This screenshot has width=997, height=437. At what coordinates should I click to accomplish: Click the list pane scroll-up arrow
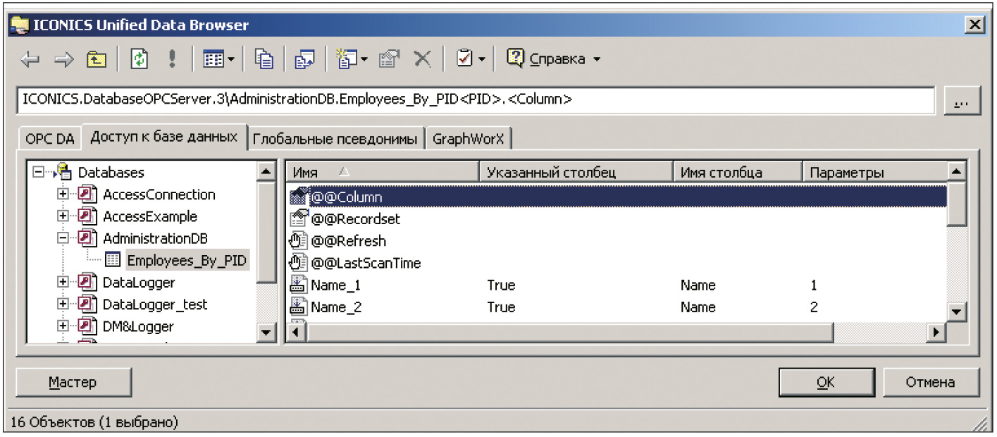tap(956, 171)
